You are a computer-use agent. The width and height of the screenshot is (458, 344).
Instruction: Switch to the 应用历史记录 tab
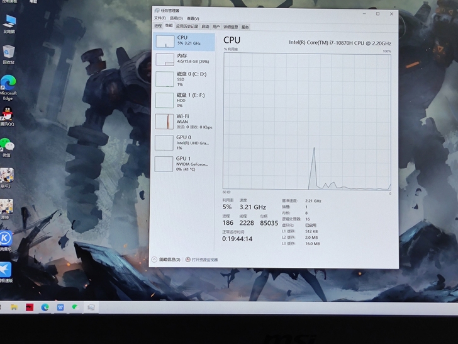point(187,26)
